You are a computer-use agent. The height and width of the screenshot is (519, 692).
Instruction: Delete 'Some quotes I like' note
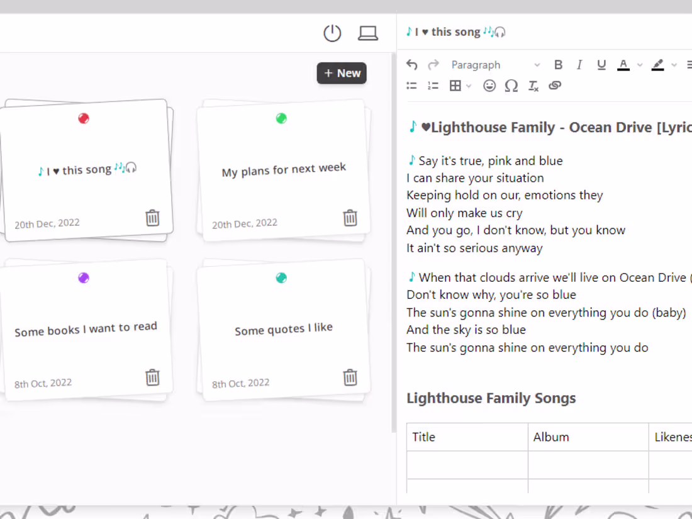pyautogui.click(x=350, y=378)
